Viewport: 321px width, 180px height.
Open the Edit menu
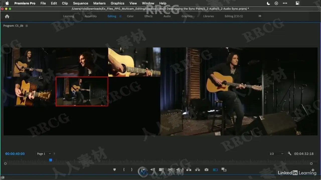tap(54, 3)
